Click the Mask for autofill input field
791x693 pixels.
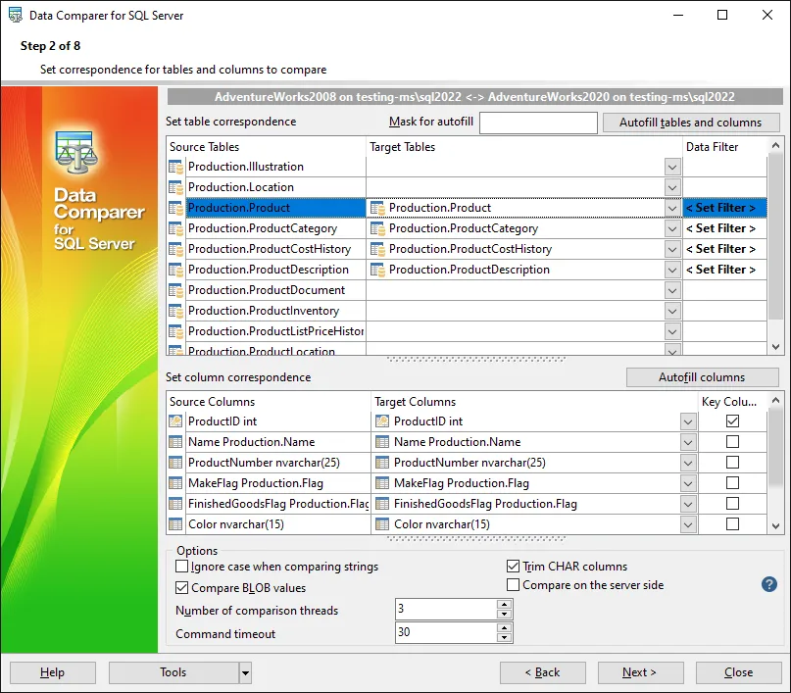(x=538, y=123)
